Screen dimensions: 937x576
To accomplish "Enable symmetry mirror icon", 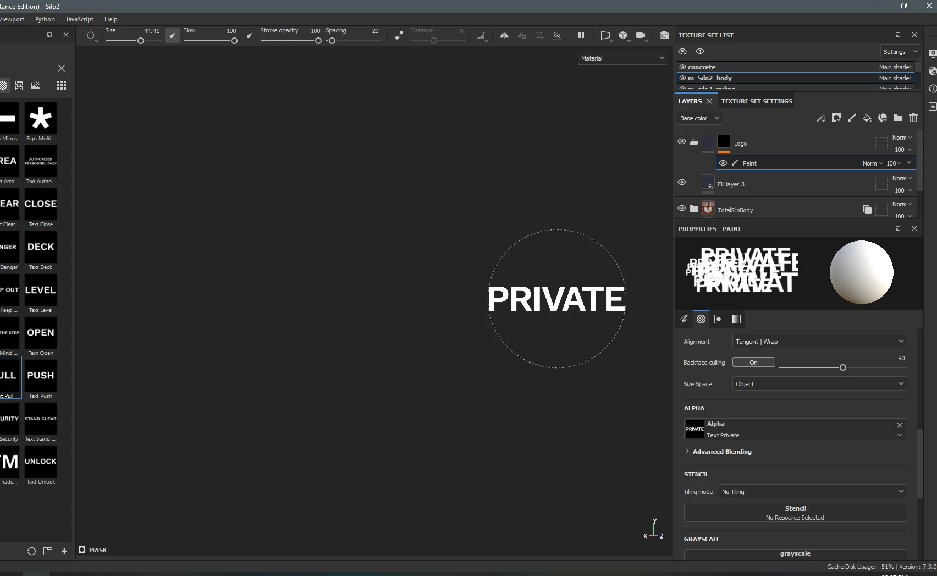I will pyautogui.click(x=504, y=35).
